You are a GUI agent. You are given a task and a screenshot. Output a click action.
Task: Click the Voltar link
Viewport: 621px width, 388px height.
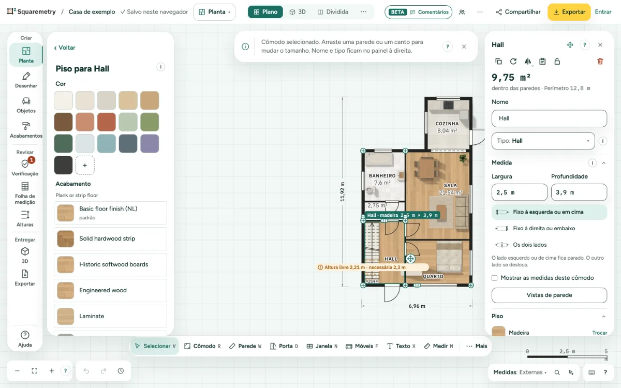pos(65,48)
